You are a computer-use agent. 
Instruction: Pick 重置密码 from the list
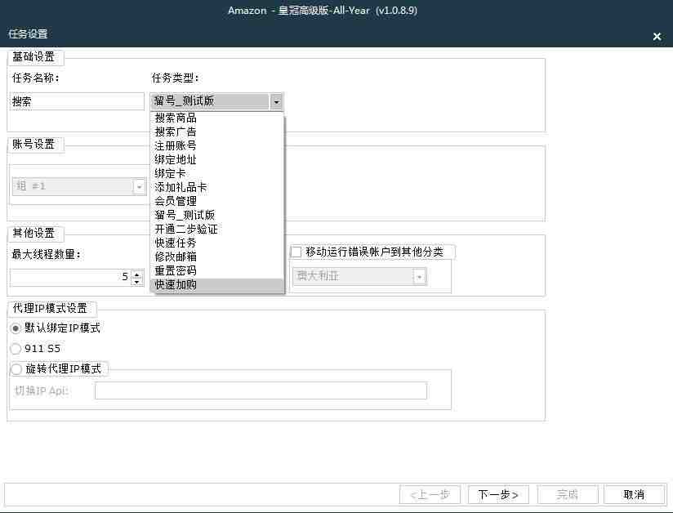[216, 270]
